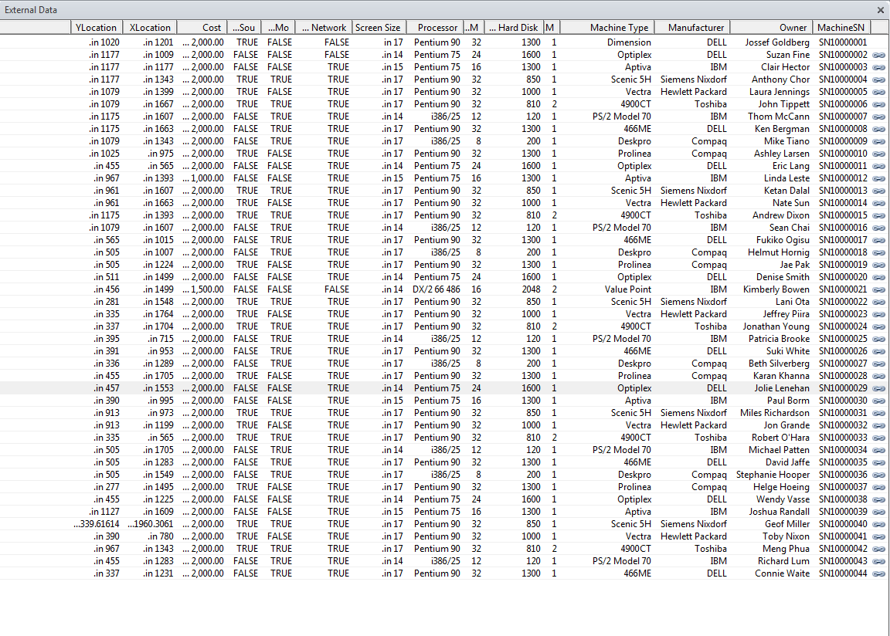Click the link icon on John Tippett's row
Viewport: 890px width, 636px height.
point(880,104)
